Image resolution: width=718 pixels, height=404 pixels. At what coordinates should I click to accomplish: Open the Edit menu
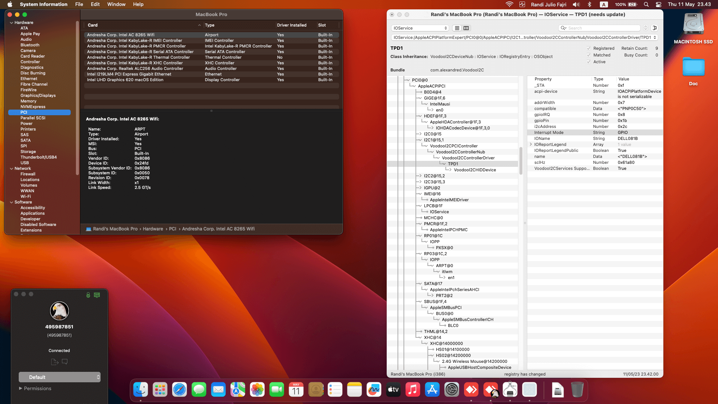tap(95, 4)
